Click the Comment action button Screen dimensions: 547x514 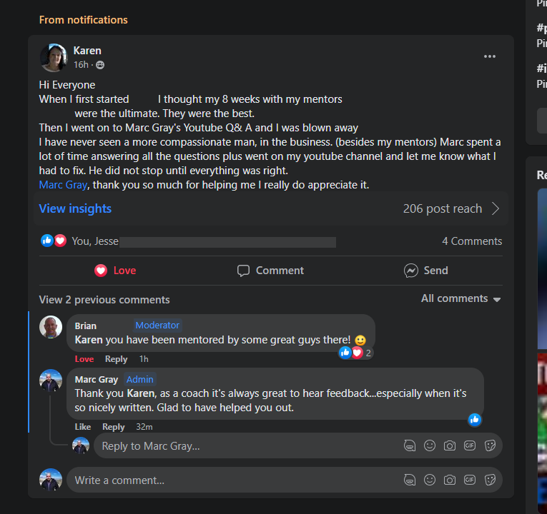[x=270, y=271]
